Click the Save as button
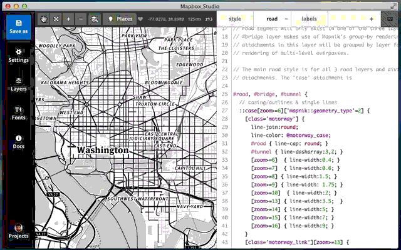 point(19,27)
